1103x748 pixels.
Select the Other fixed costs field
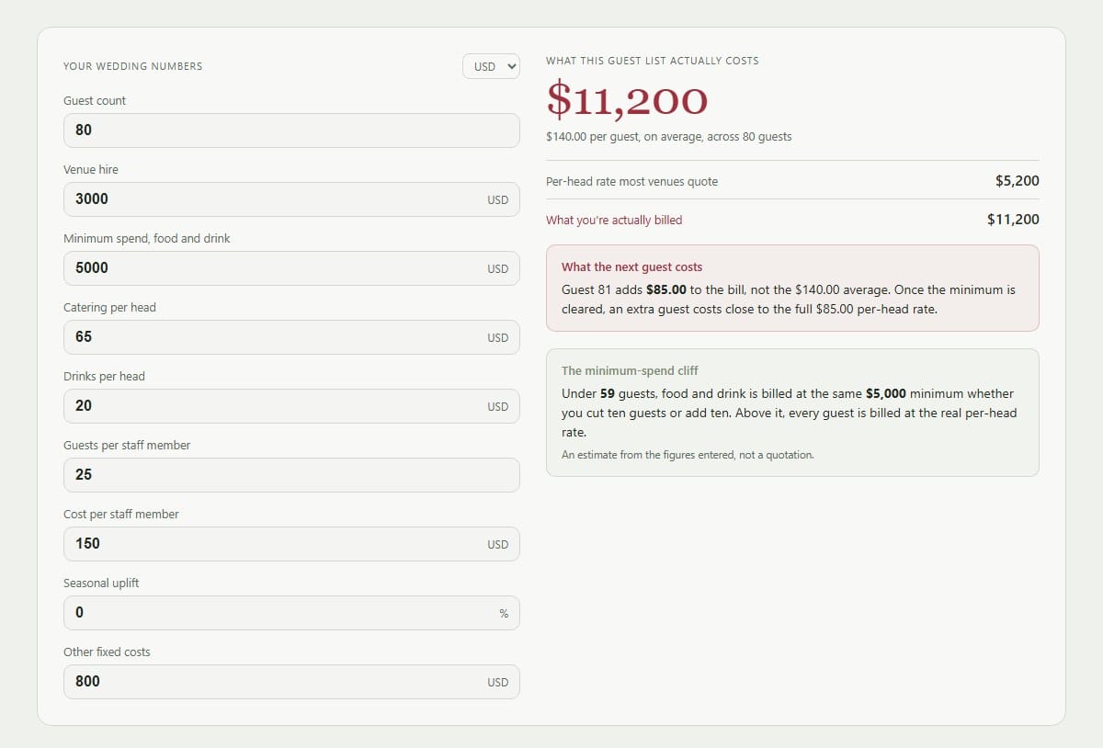point(291,682)
